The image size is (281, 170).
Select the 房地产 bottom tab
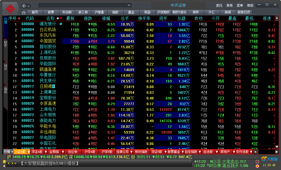pyautogui.click(x=225, y=152)
